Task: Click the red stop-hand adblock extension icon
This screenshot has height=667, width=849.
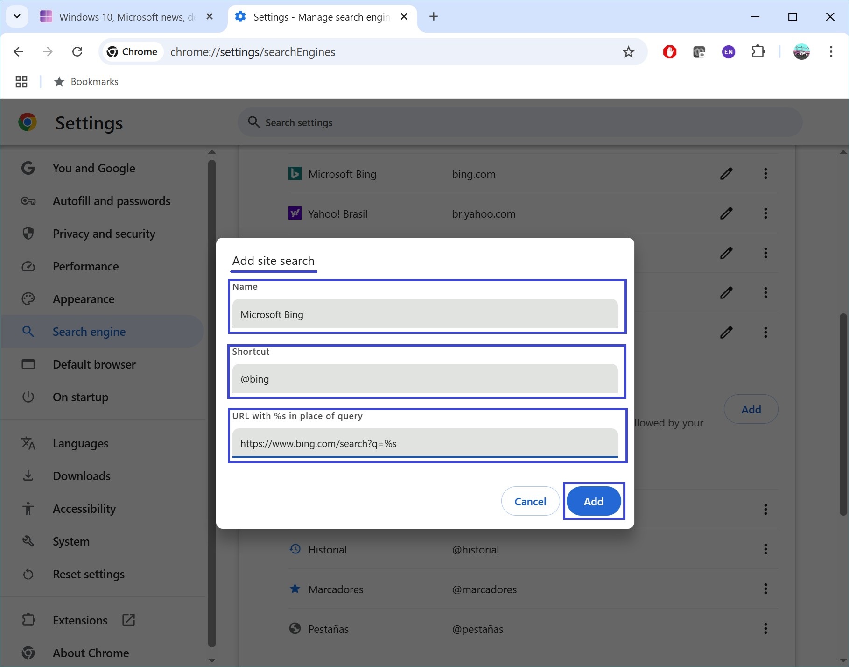Action: [x=669, y=51]
